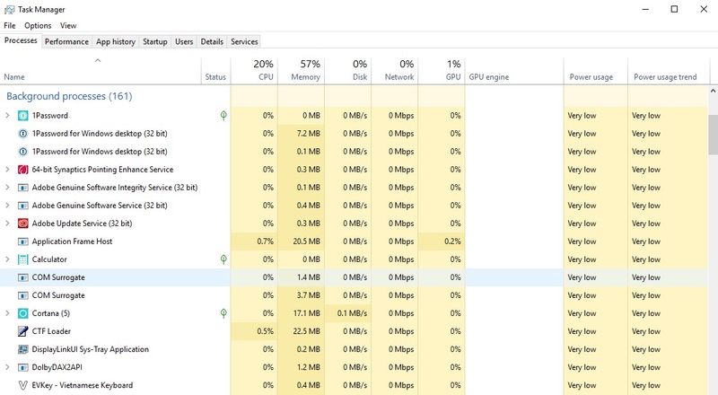Sort by the Disk column header
This screenshot has width=718, height=395.
pyautogui.click(x=348, y=71)
